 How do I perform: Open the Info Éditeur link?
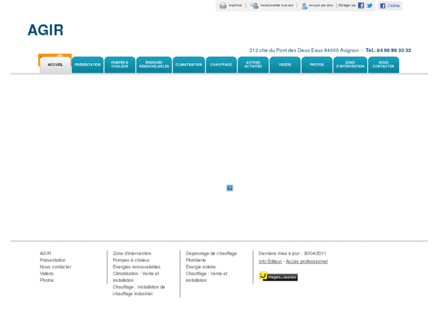(270, 261)
